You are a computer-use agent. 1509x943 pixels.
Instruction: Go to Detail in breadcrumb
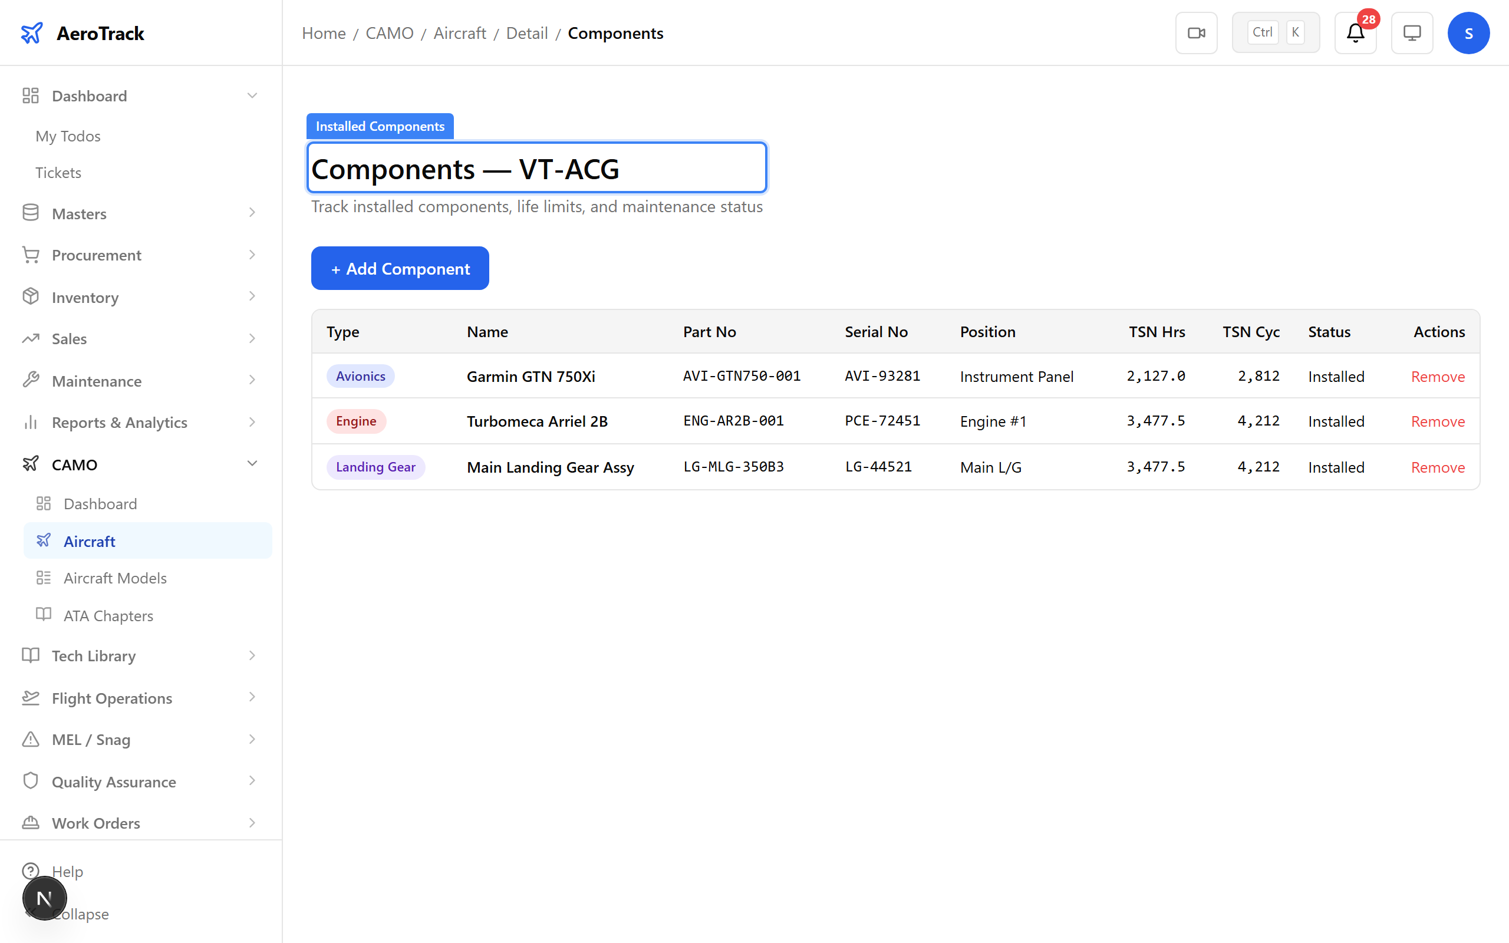coord(527,33)
